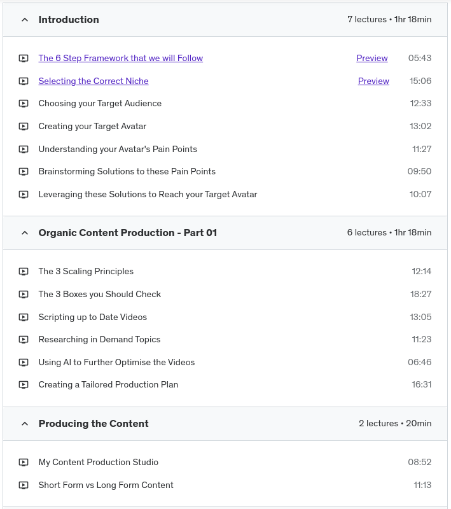Click video icon next to Creating a Tailored Production Plan

24,385
